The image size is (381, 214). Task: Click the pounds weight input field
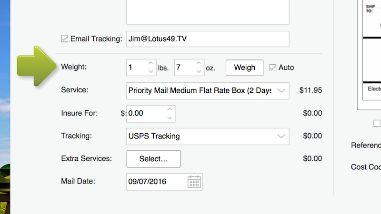137,68
